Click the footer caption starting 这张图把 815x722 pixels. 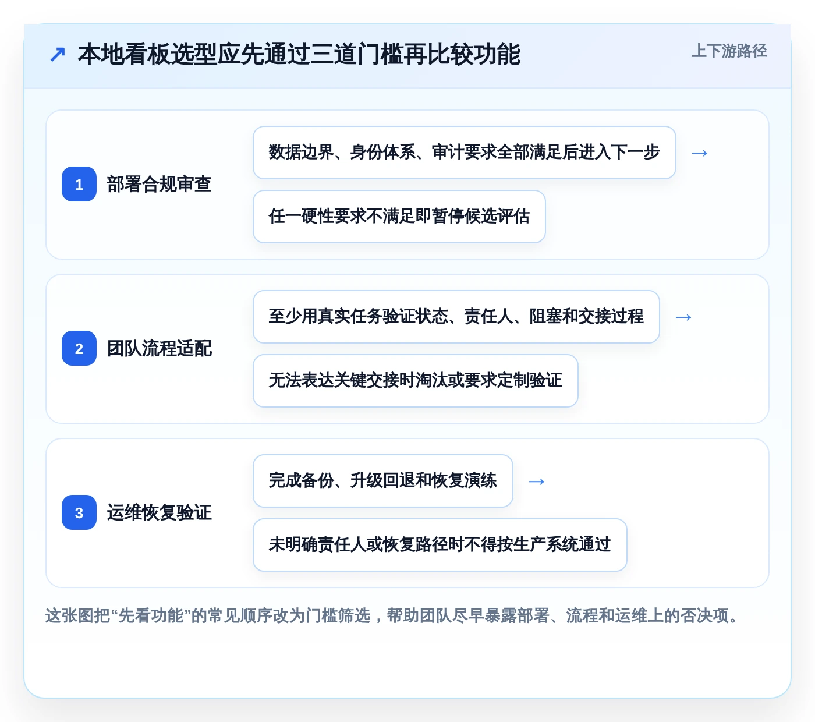click(x=391, y=615)
